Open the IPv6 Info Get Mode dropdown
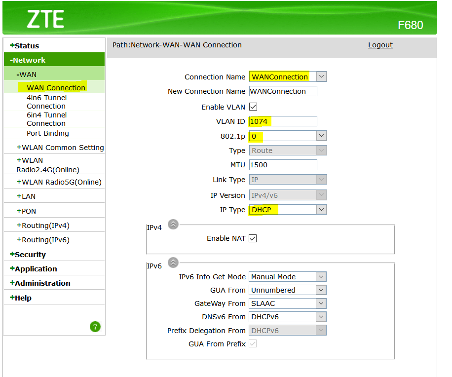The width and height of the screenshot is (452, 377). tap(288, 277)
